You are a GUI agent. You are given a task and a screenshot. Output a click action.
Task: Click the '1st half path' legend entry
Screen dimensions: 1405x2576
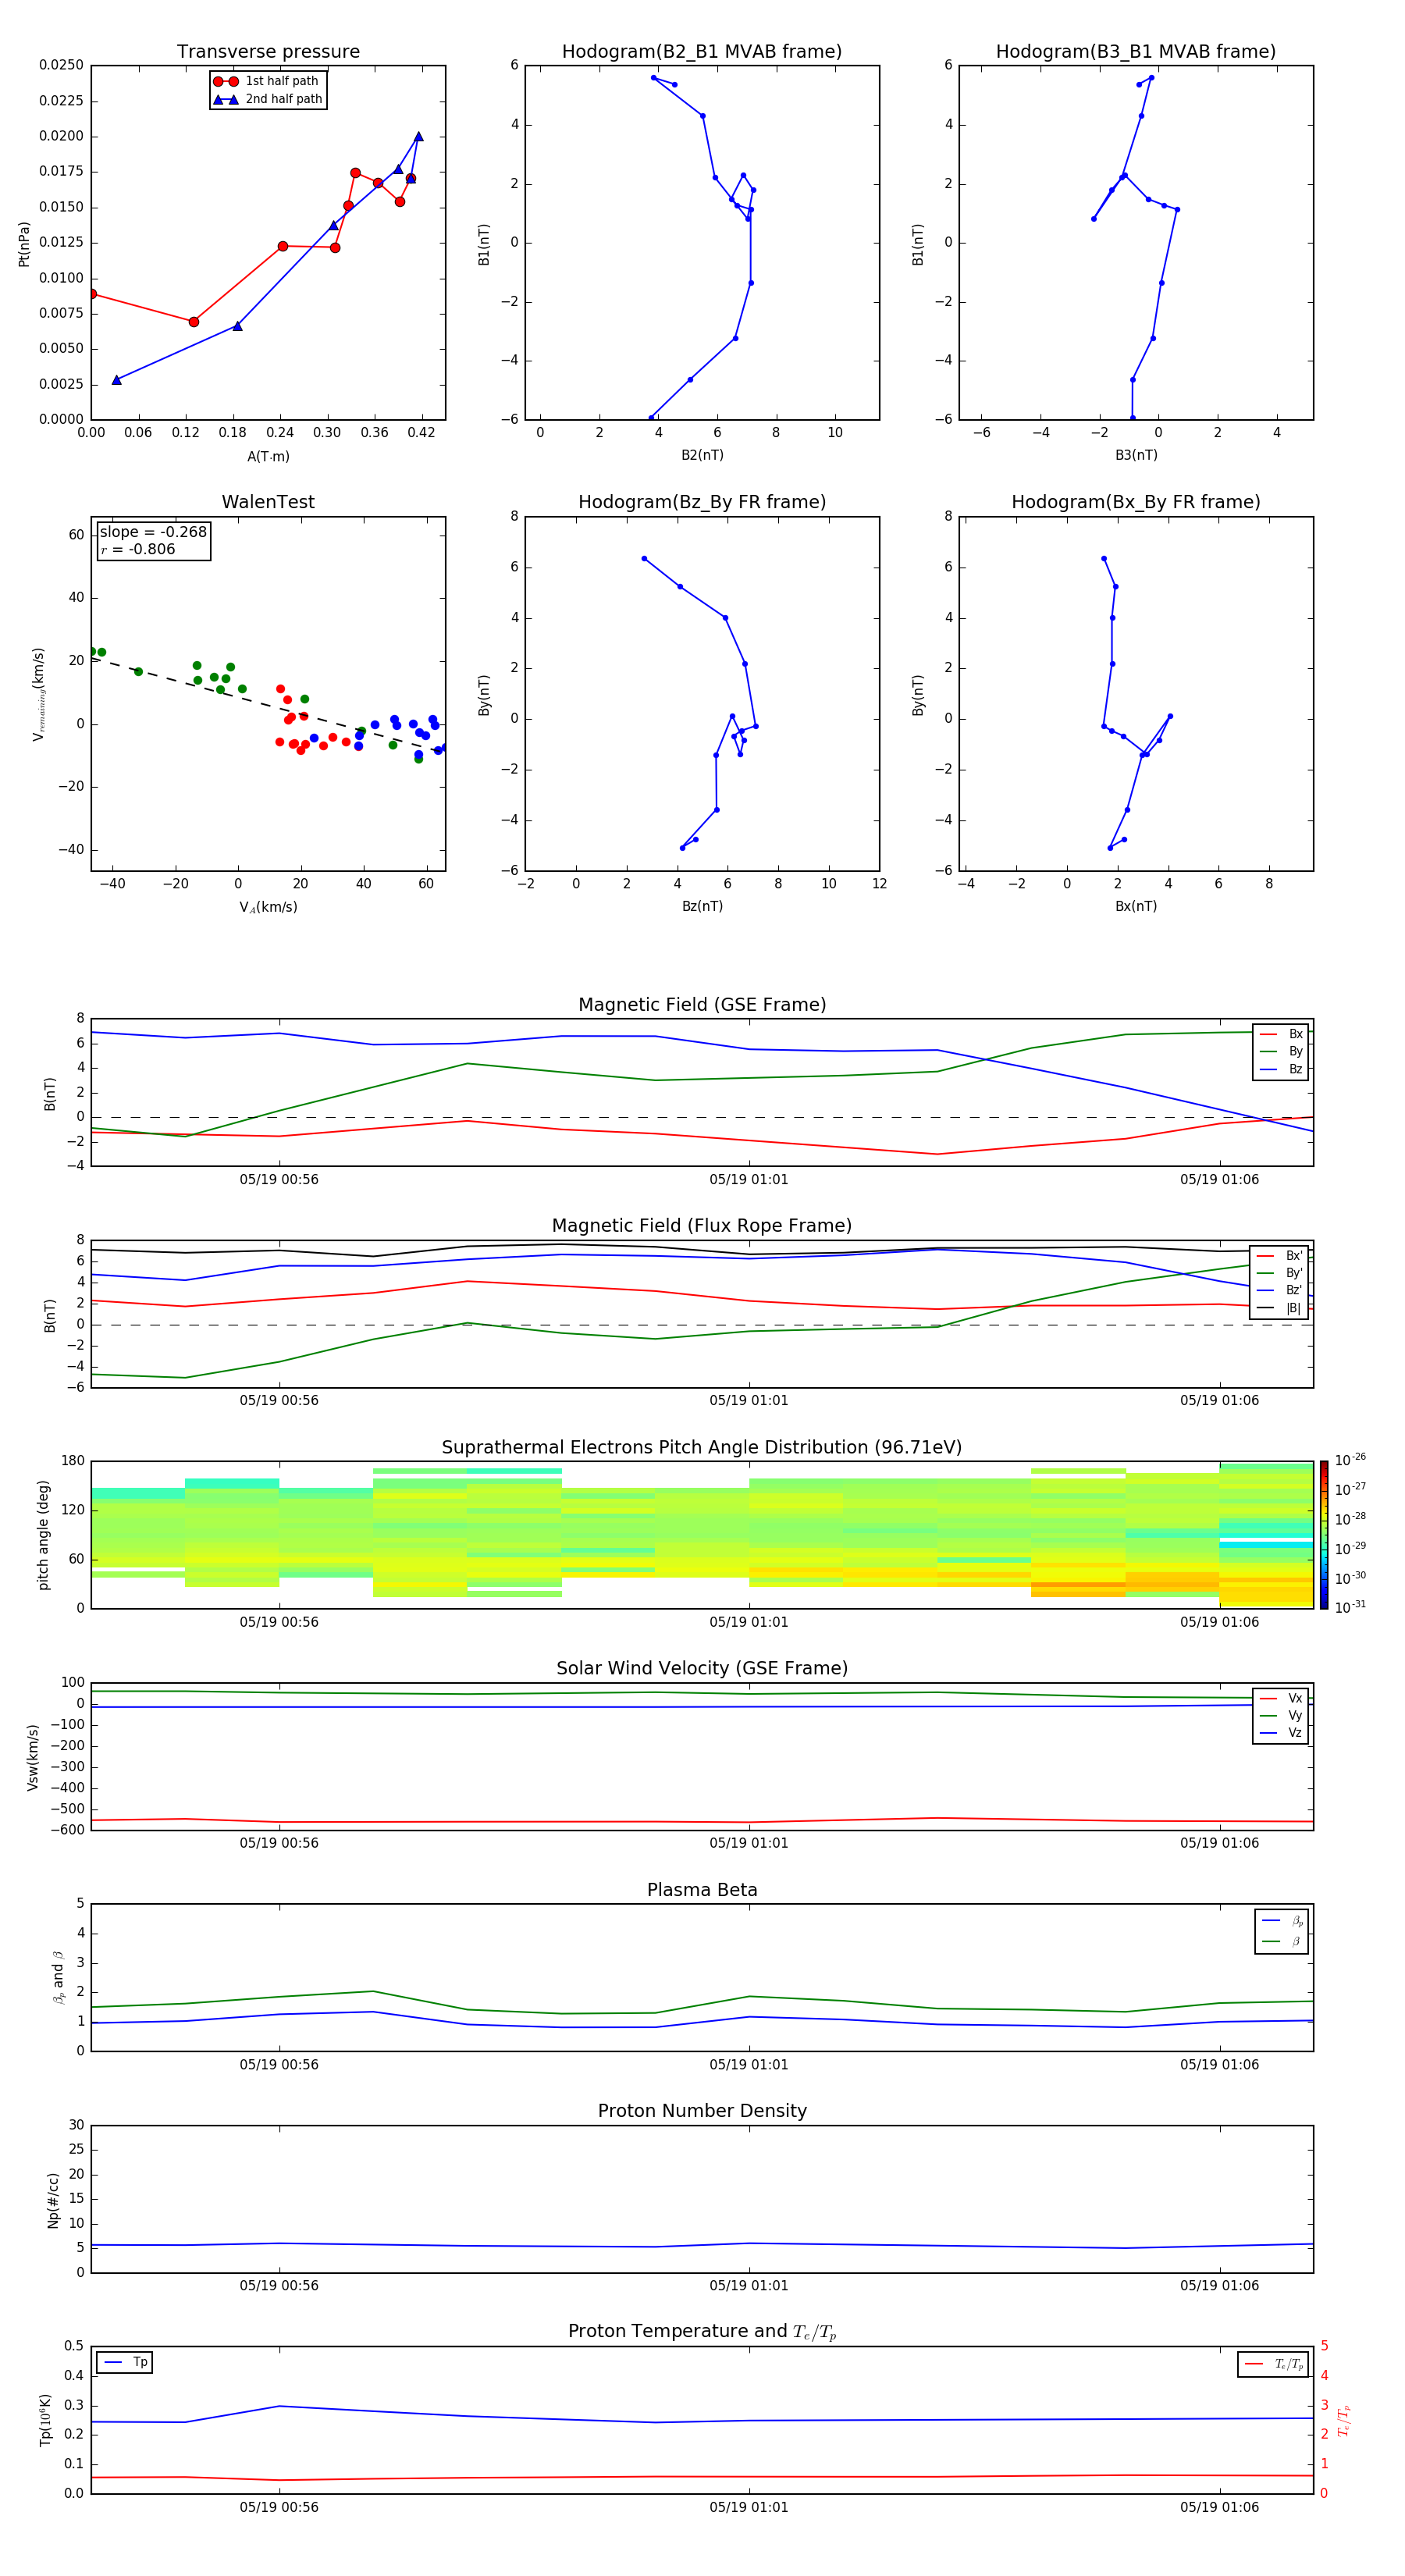click(x=266, y=81)
